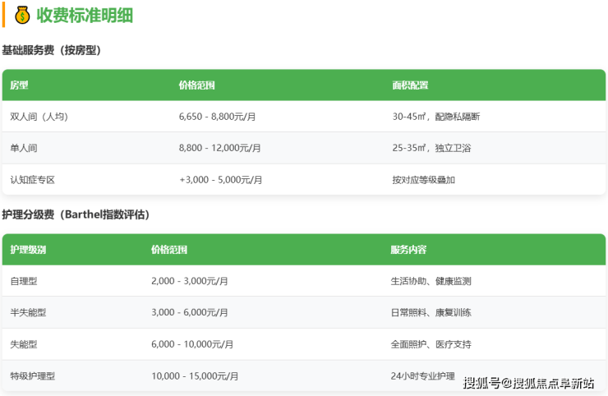Viewport: 608px width, 396px height.
Task: Click the money bag icon beside the title
Action: pos(21,15)
